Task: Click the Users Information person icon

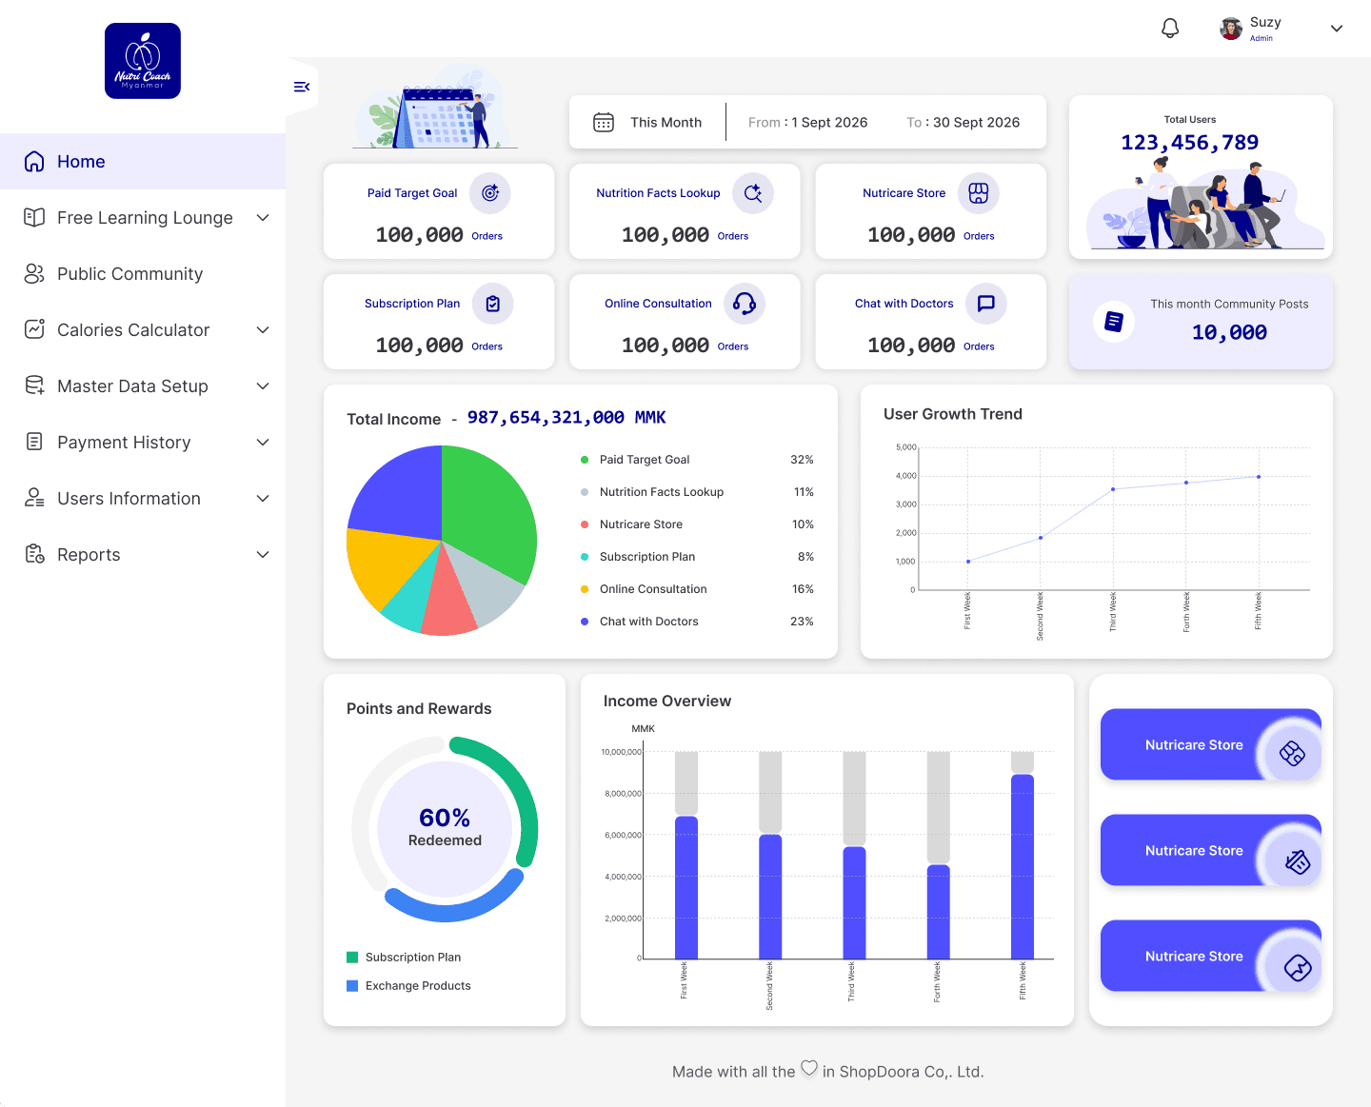Action: (34, 498)
